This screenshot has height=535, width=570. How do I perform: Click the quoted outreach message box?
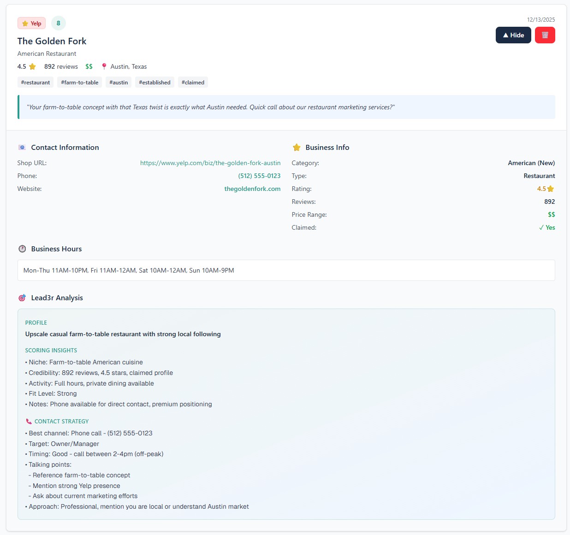(x=286, y=107)
